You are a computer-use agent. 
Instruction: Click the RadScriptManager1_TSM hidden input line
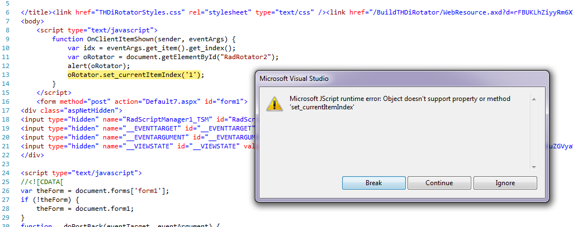point(138,119)
